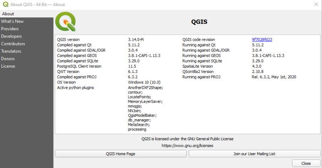Click the QgisModelBaker plugin entry
Screen dimensions: 322x168
pos(142,115)
